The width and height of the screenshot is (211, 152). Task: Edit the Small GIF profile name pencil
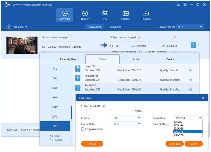pyautogui.click(x=104, y=106)
